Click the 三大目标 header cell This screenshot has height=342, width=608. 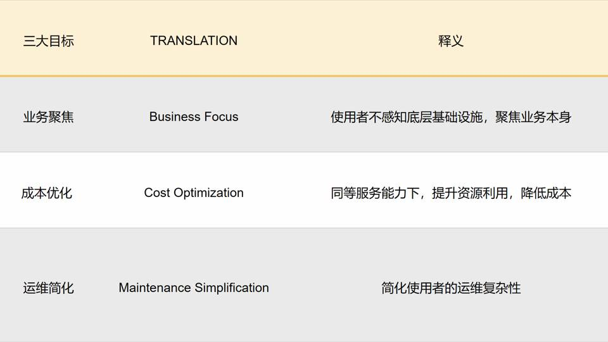[x=48, y=41]
